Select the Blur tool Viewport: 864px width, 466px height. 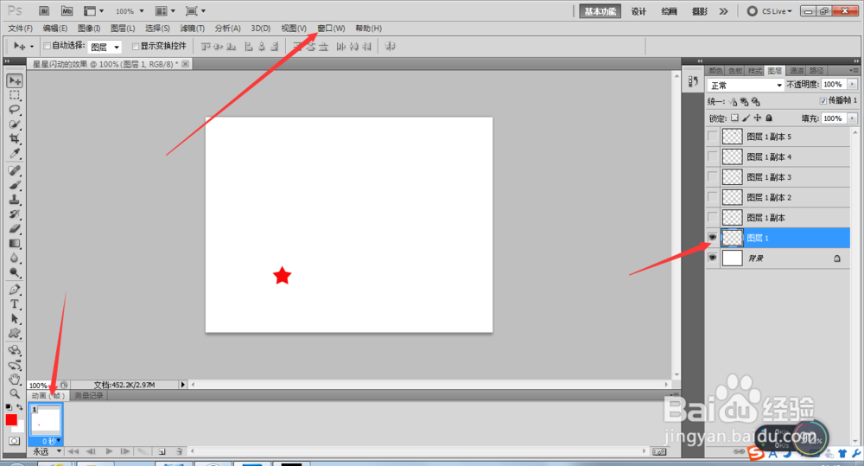15,258
